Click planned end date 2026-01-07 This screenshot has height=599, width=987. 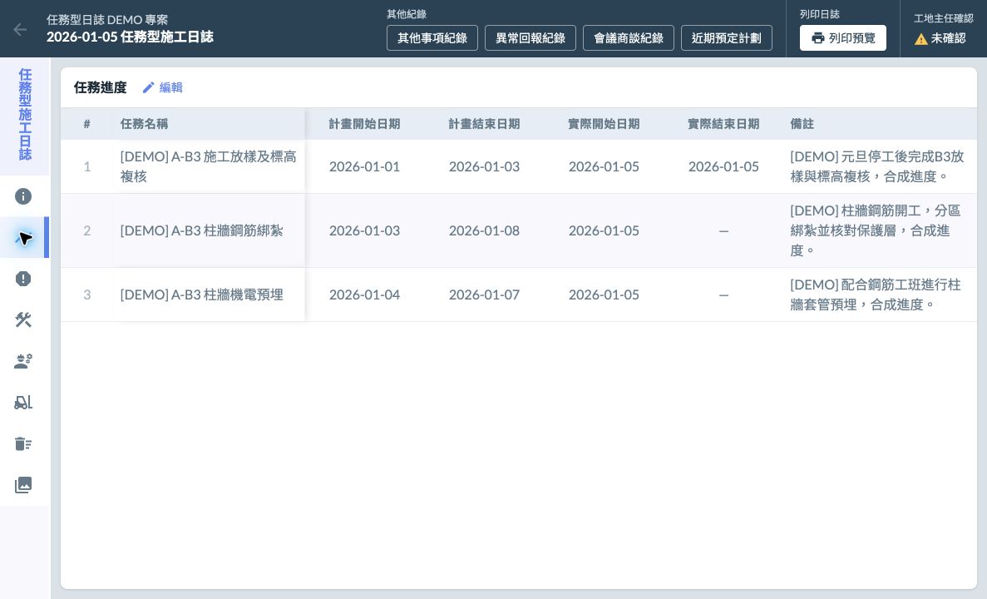click(484, 295)
